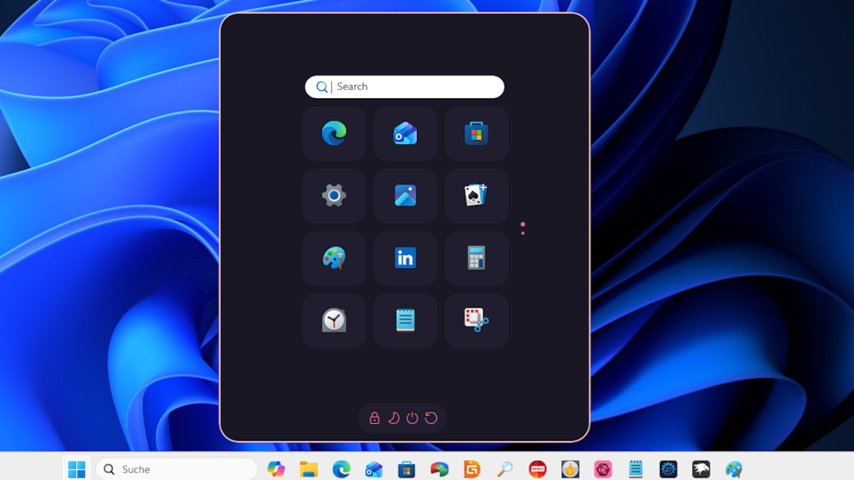Open the Snipping Tool
Image resolution: width=854 pixels, height=480 pixels.
[x=476, y=321]
